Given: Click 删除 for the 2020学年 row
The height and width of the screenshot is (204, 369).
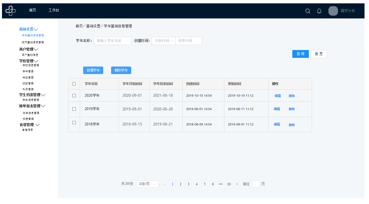Looking at the screenshot, I should click(292, 96).
